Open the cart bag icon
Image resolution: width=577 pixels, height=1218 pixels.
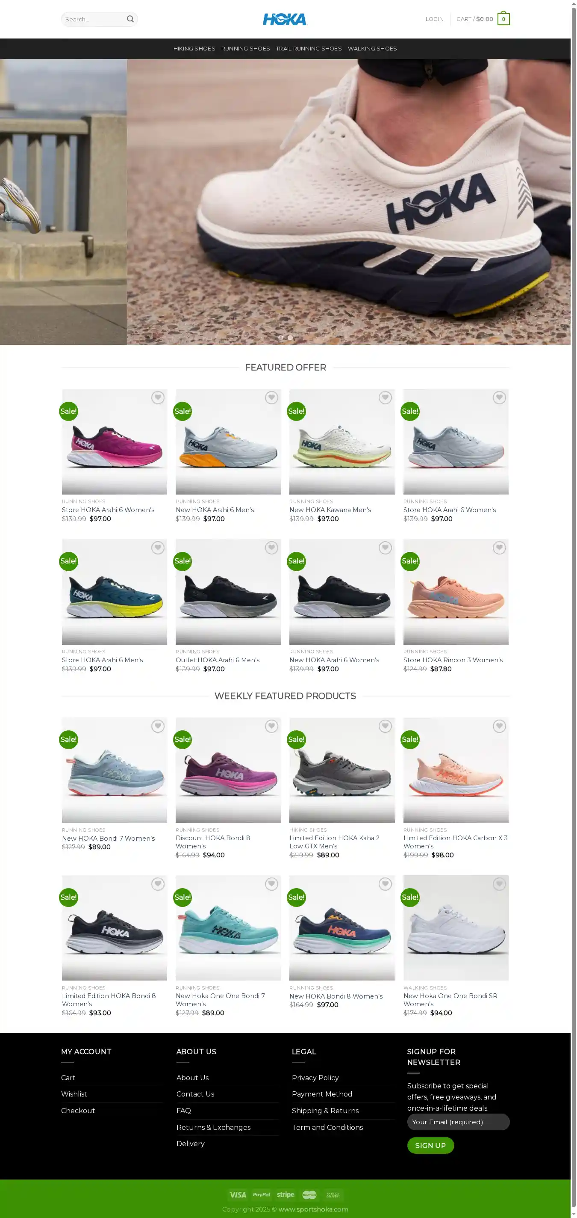pyautogui.click(x=503, y=18)
